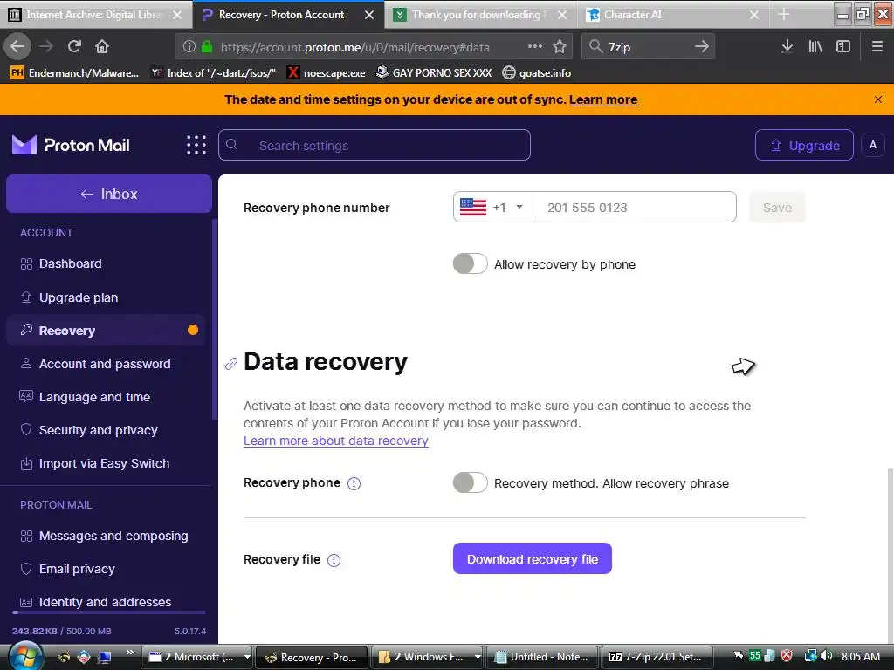Show info tooltip next to Recovery file
894x670 pixels.
(334, 560)
